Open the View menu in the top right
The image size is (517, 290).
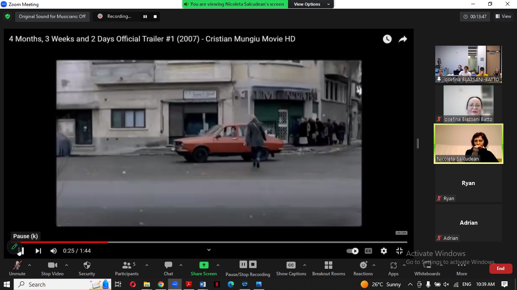[x=503, y=16]
